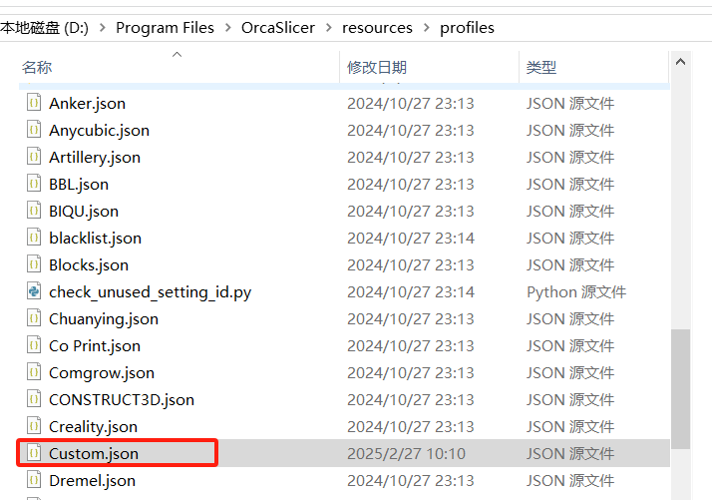712x500 pixels.
Task: Click the vertical scrollbar thumb
Action: point(680,389)
